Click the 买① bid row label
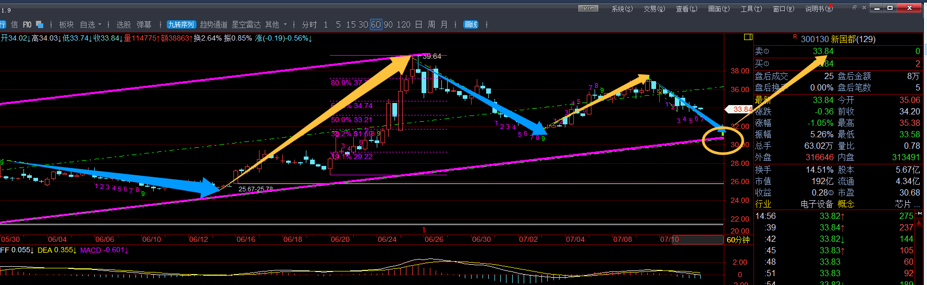Screen dimensions: 927x285 point(762,63)
